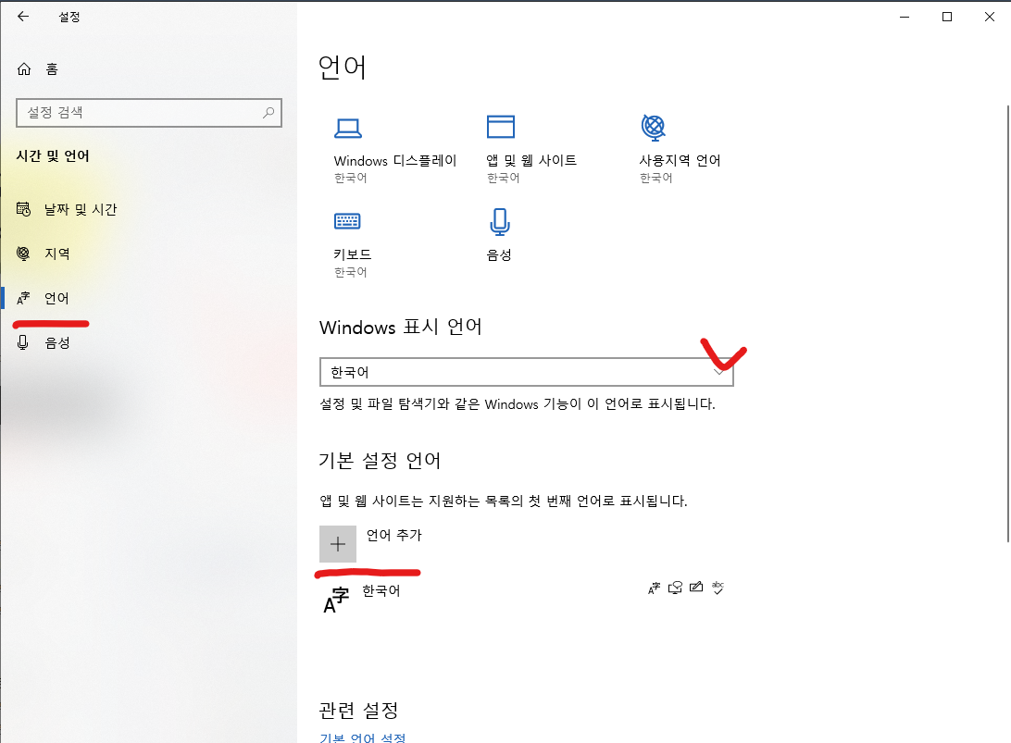Open 앱 및 웹 사이트 label
The image size is (1011, 743).
coord(531,160)
